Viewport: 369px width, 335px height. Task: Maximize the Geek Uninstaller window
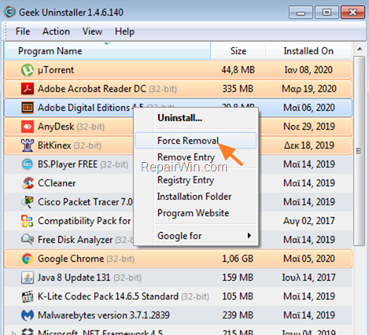click(x=327, y=13)
